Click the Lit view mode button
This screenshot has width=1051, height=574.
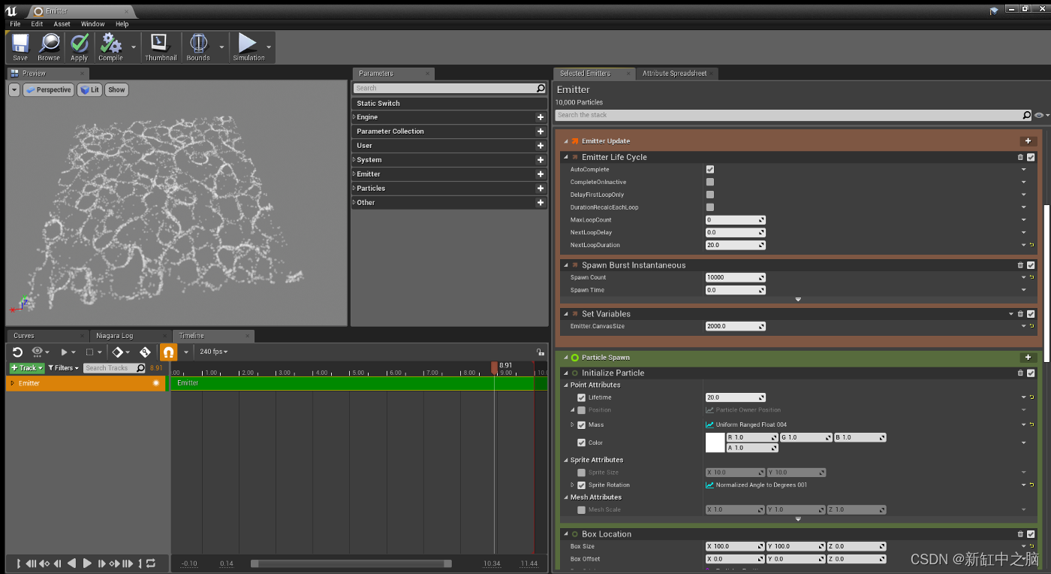point(90,89)
